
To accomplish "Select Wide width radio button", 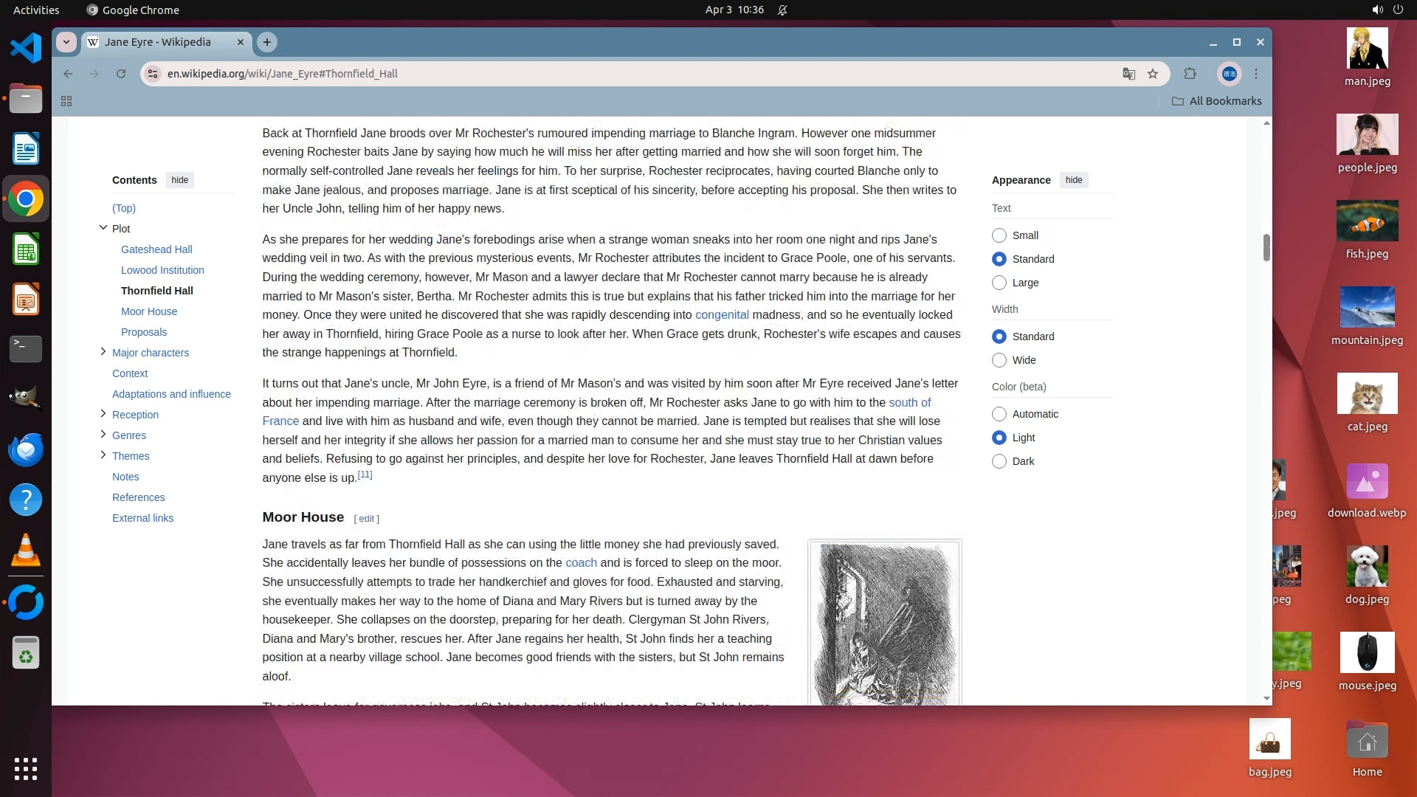I will pyautogui.click(x=999, y=360).
